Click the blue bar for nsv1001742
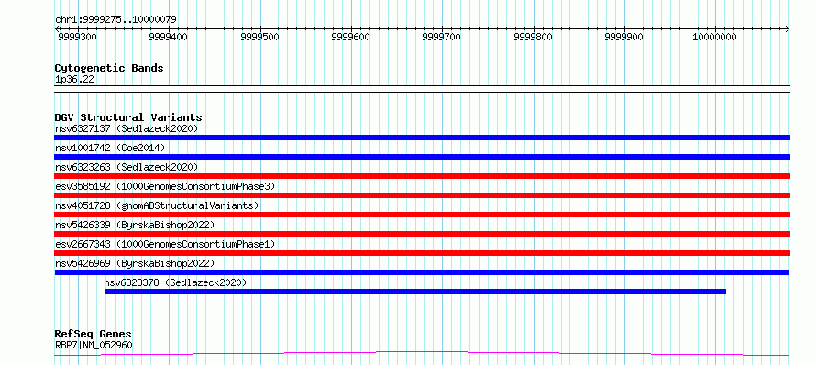Image resolution: width=816 pixels, height=365 pixels. (422, 157)
